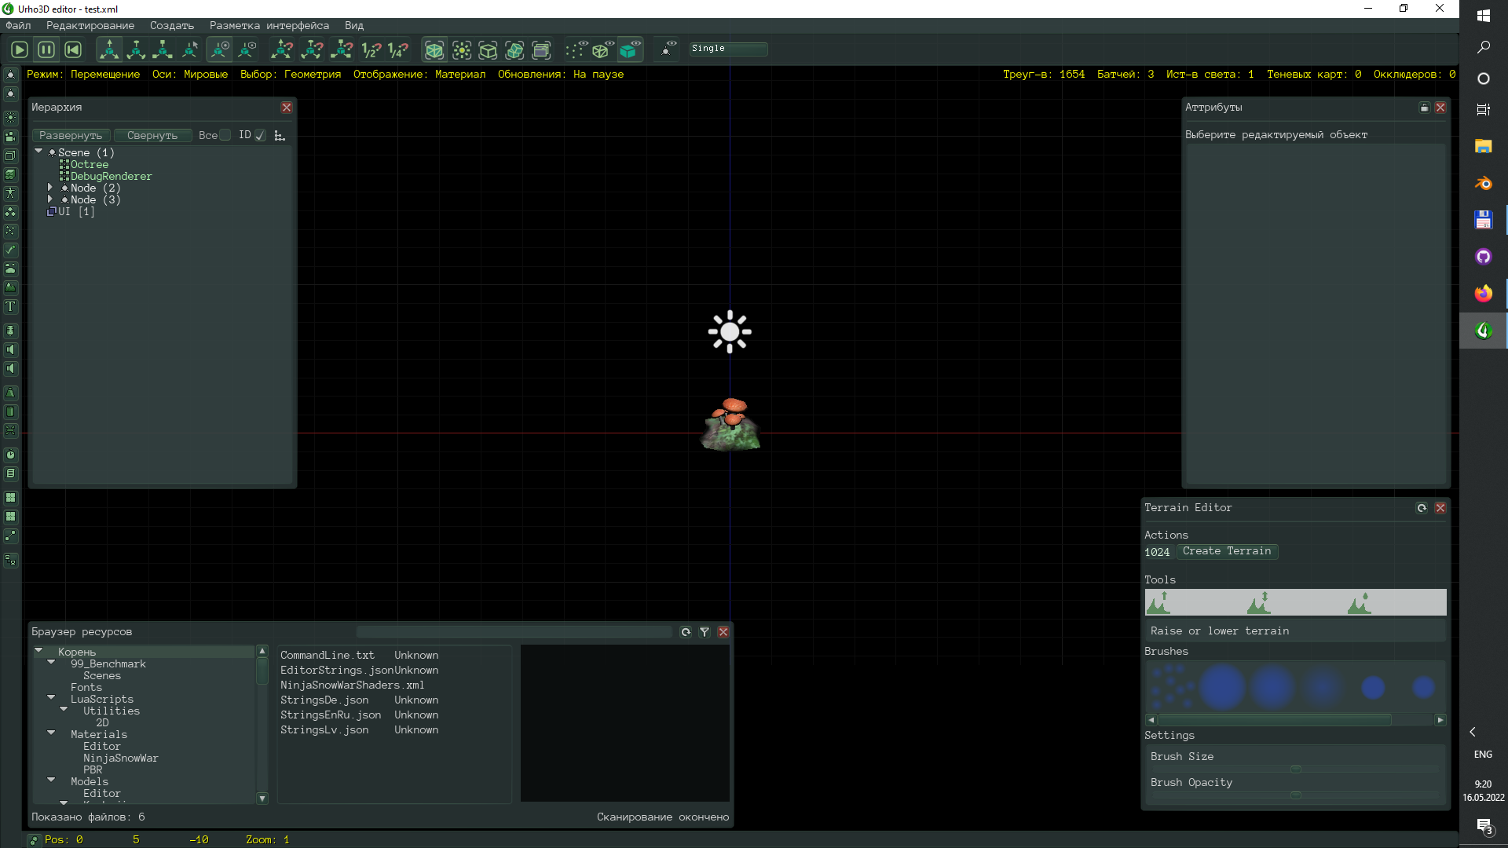
Task: Select the Scale manipulator tool
Action: tap(163, 49)
